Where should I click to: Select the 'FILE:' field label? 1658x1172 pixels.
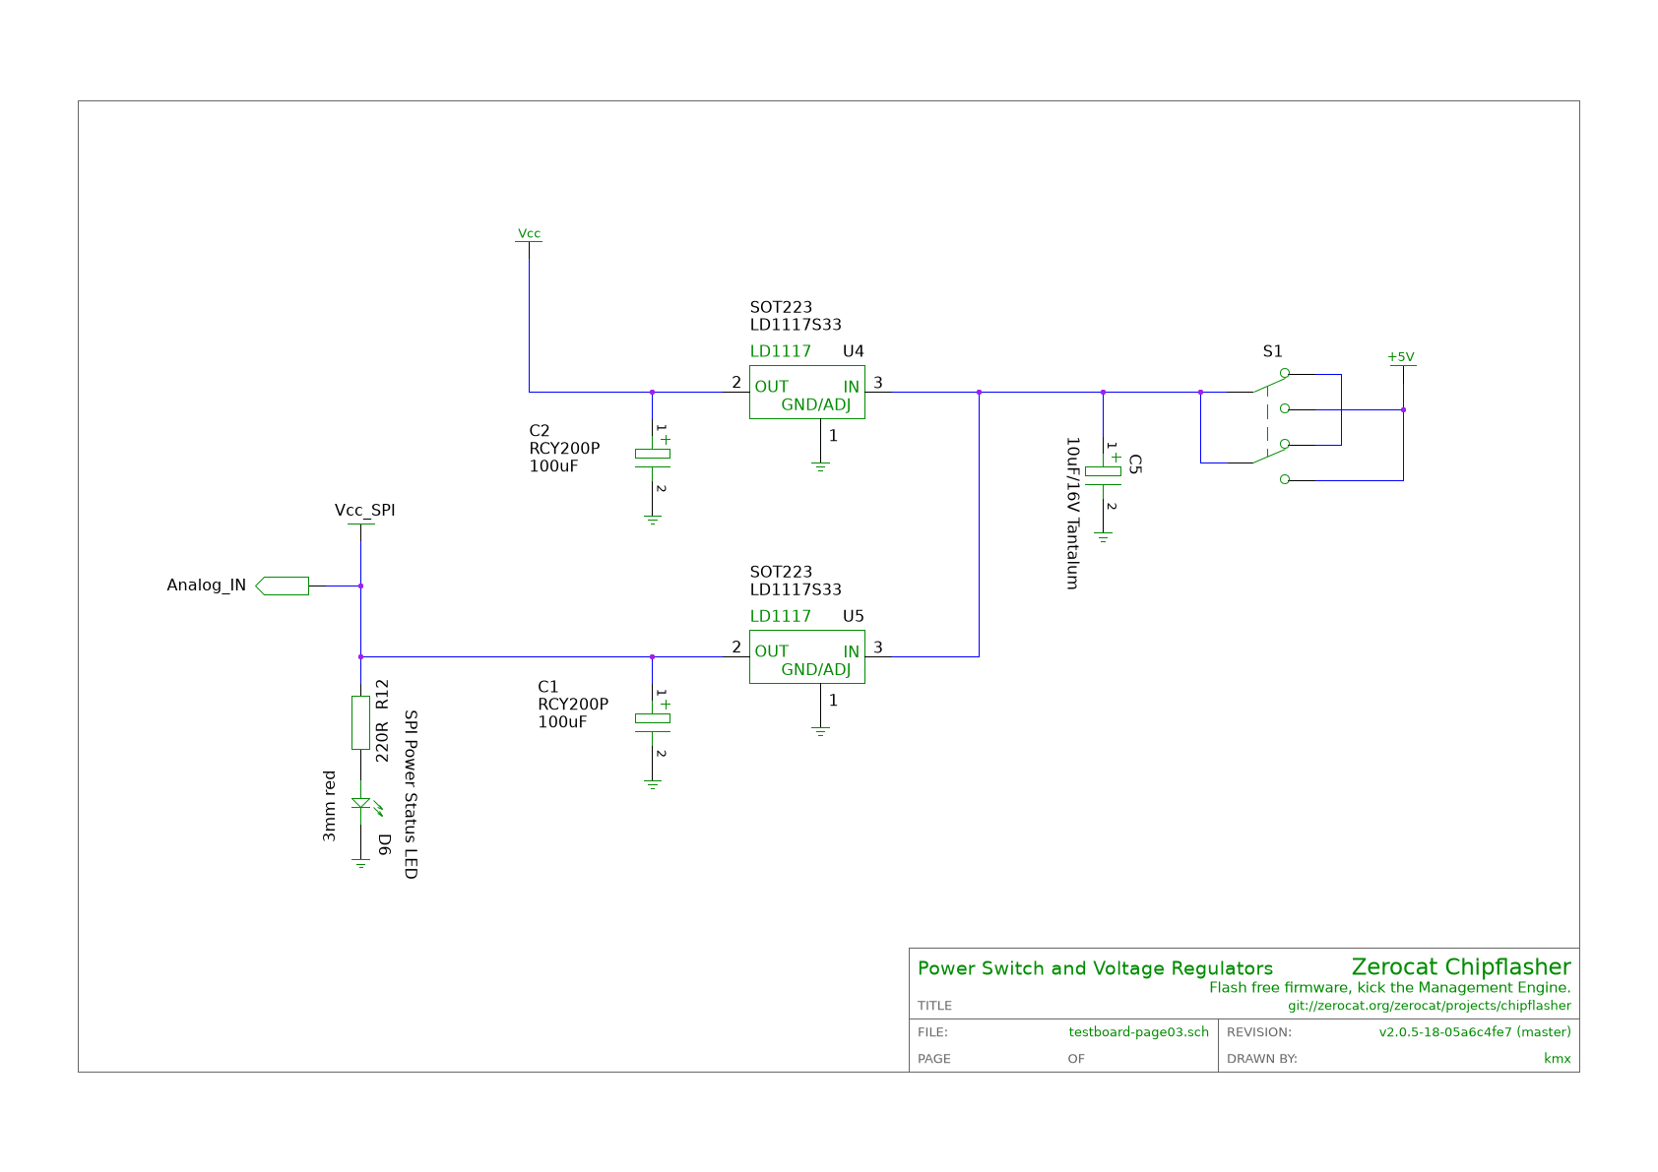tap(932, 1032)
